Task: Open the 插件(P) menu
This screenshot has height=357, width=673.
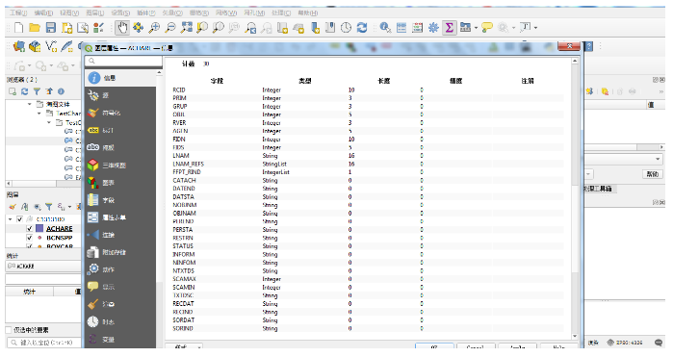Action: [145, 13]
